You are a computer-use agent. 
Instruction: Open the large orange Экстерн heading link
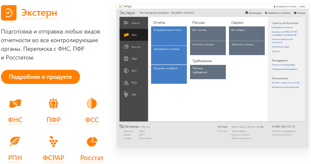pos(39,13)
